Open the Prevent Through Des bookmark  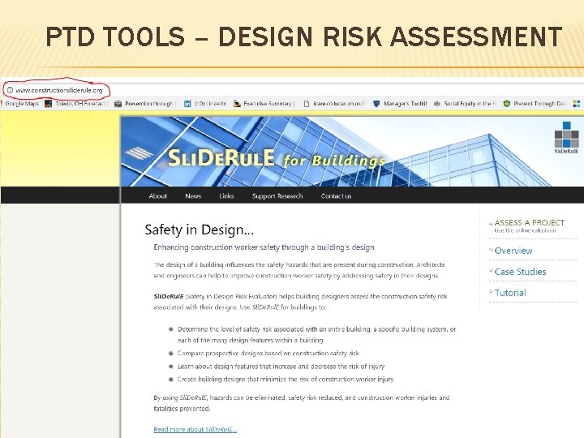click(x=539, y=104)
